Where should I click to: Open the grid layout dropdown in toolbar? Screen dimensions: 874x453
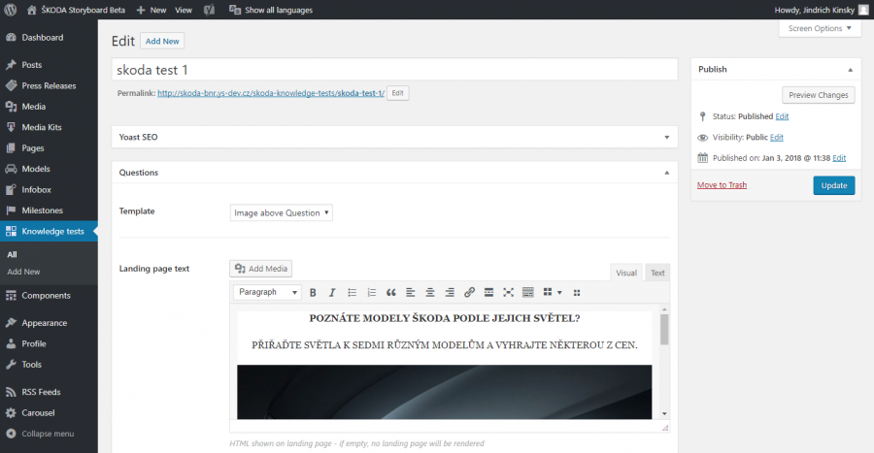(553, 292)
